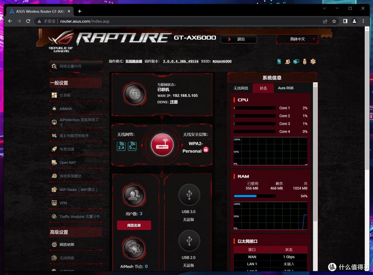Click the USB 3.0 port icon
The height and width of the screenshot is (275, 373).
click(189, 195)
